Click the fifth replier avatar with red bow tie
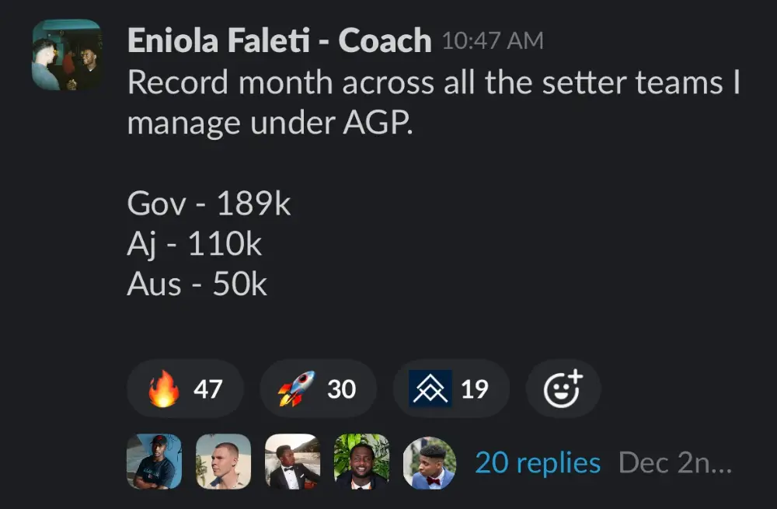Image resolution: width=777 pixels, height=509 pixels. point(430,462)
